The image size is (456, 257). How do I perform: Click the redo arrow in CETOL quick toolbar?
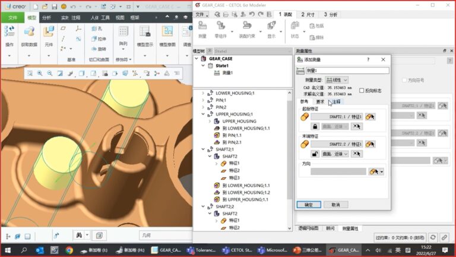[261, 14]
